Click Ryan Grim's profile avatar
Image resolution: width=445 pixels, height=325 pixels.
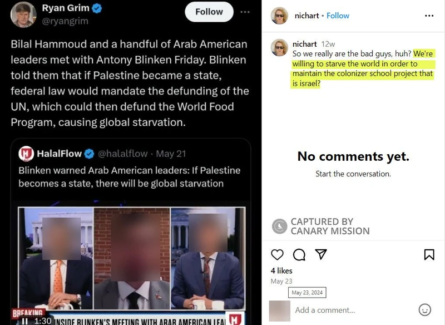pos(23,14)
